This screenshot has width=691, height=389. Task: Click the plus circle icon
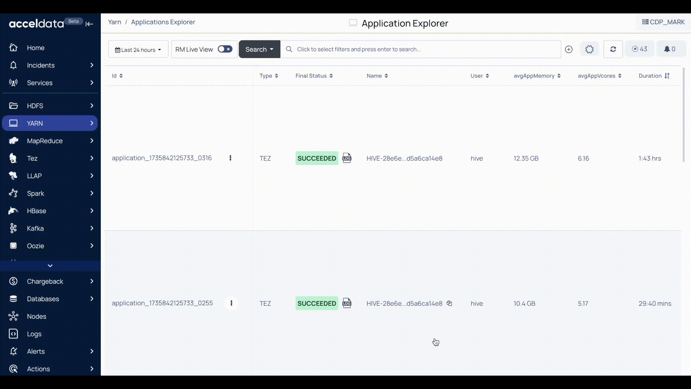click(x=569, y=49)
